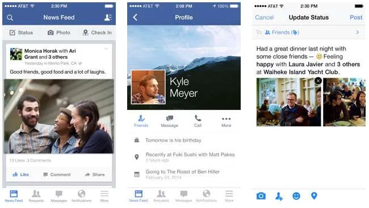Expand post options arrow on Monica's post
The height and width of the screenshot is (208, 369).
click(106, 49)
